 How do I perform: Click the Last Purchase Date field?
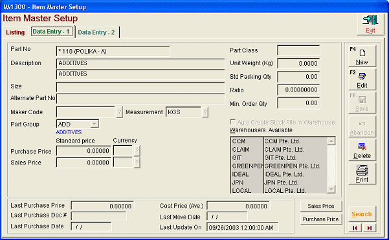point(91,226)
